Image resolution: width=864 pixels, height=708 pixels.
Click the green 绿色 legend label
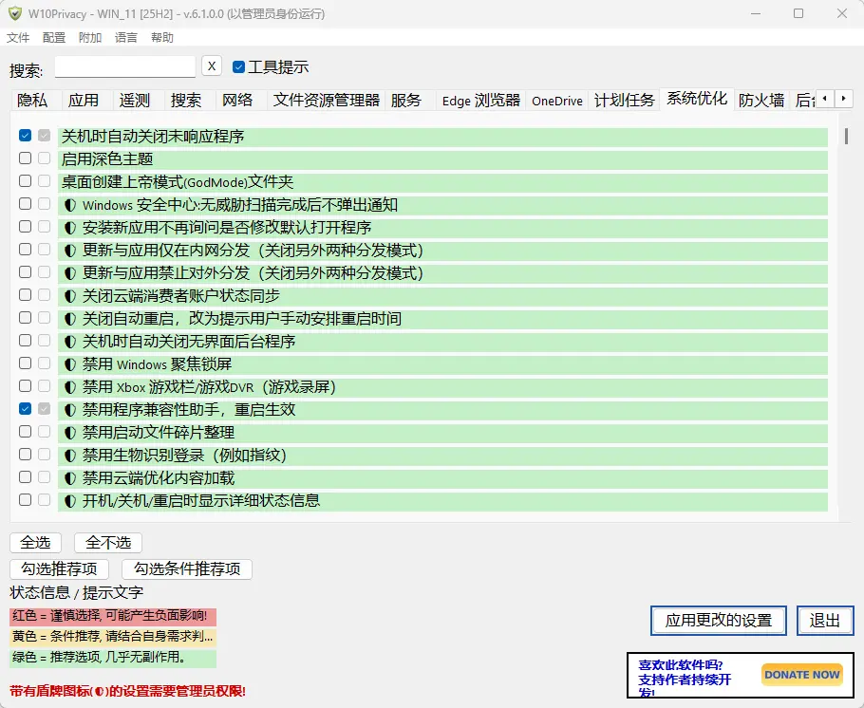point(113,658)
